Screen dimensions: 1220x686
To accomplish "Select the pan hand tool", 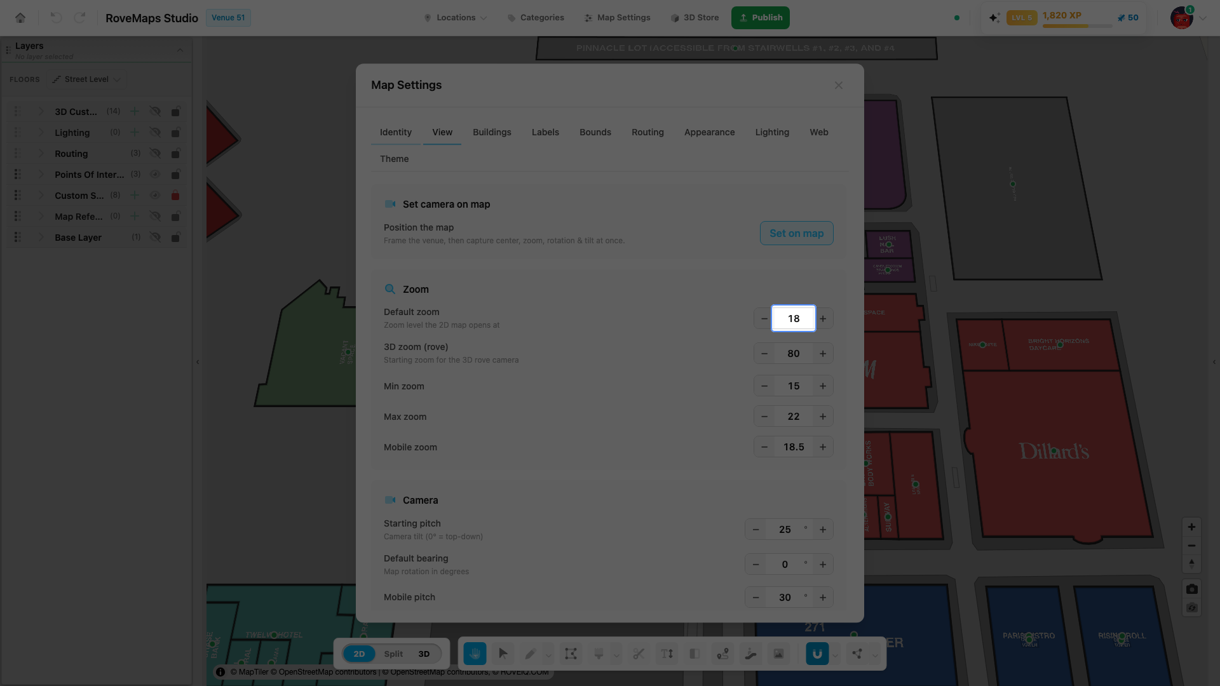I will pos(475,654).
